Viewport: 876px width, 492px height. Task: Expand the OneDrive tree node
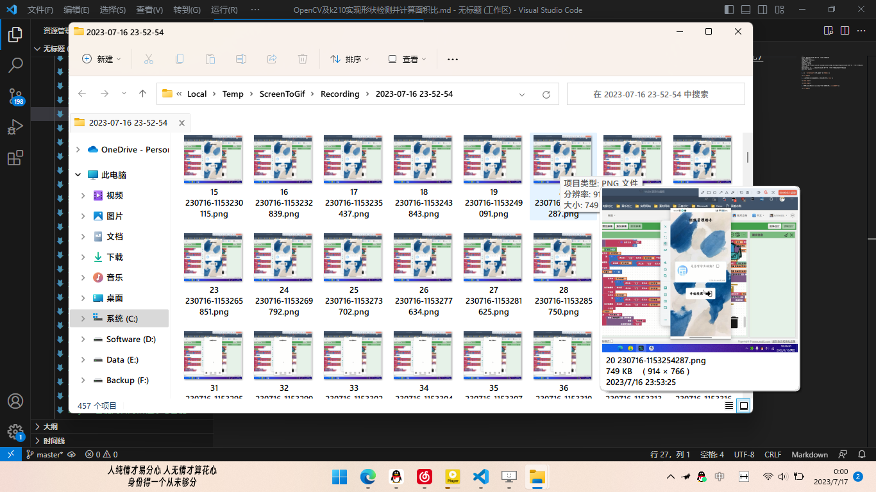coord(78,149)
